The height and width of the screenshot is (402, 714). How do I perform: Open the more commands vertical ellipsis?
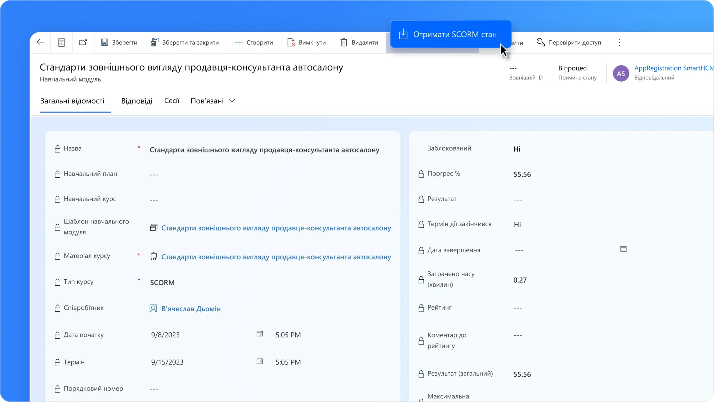[x=619, y=42]
